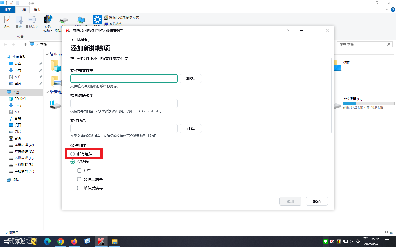Viewport: 396px width, 247px height.
Task: Check the 文件反病毒 checkbox
Action: click(x=79, y=179)
